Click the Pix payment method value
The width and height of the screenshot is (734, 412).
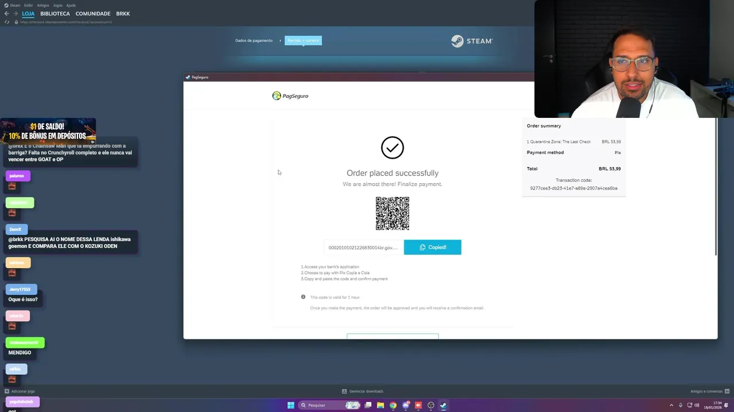point(618,153)
